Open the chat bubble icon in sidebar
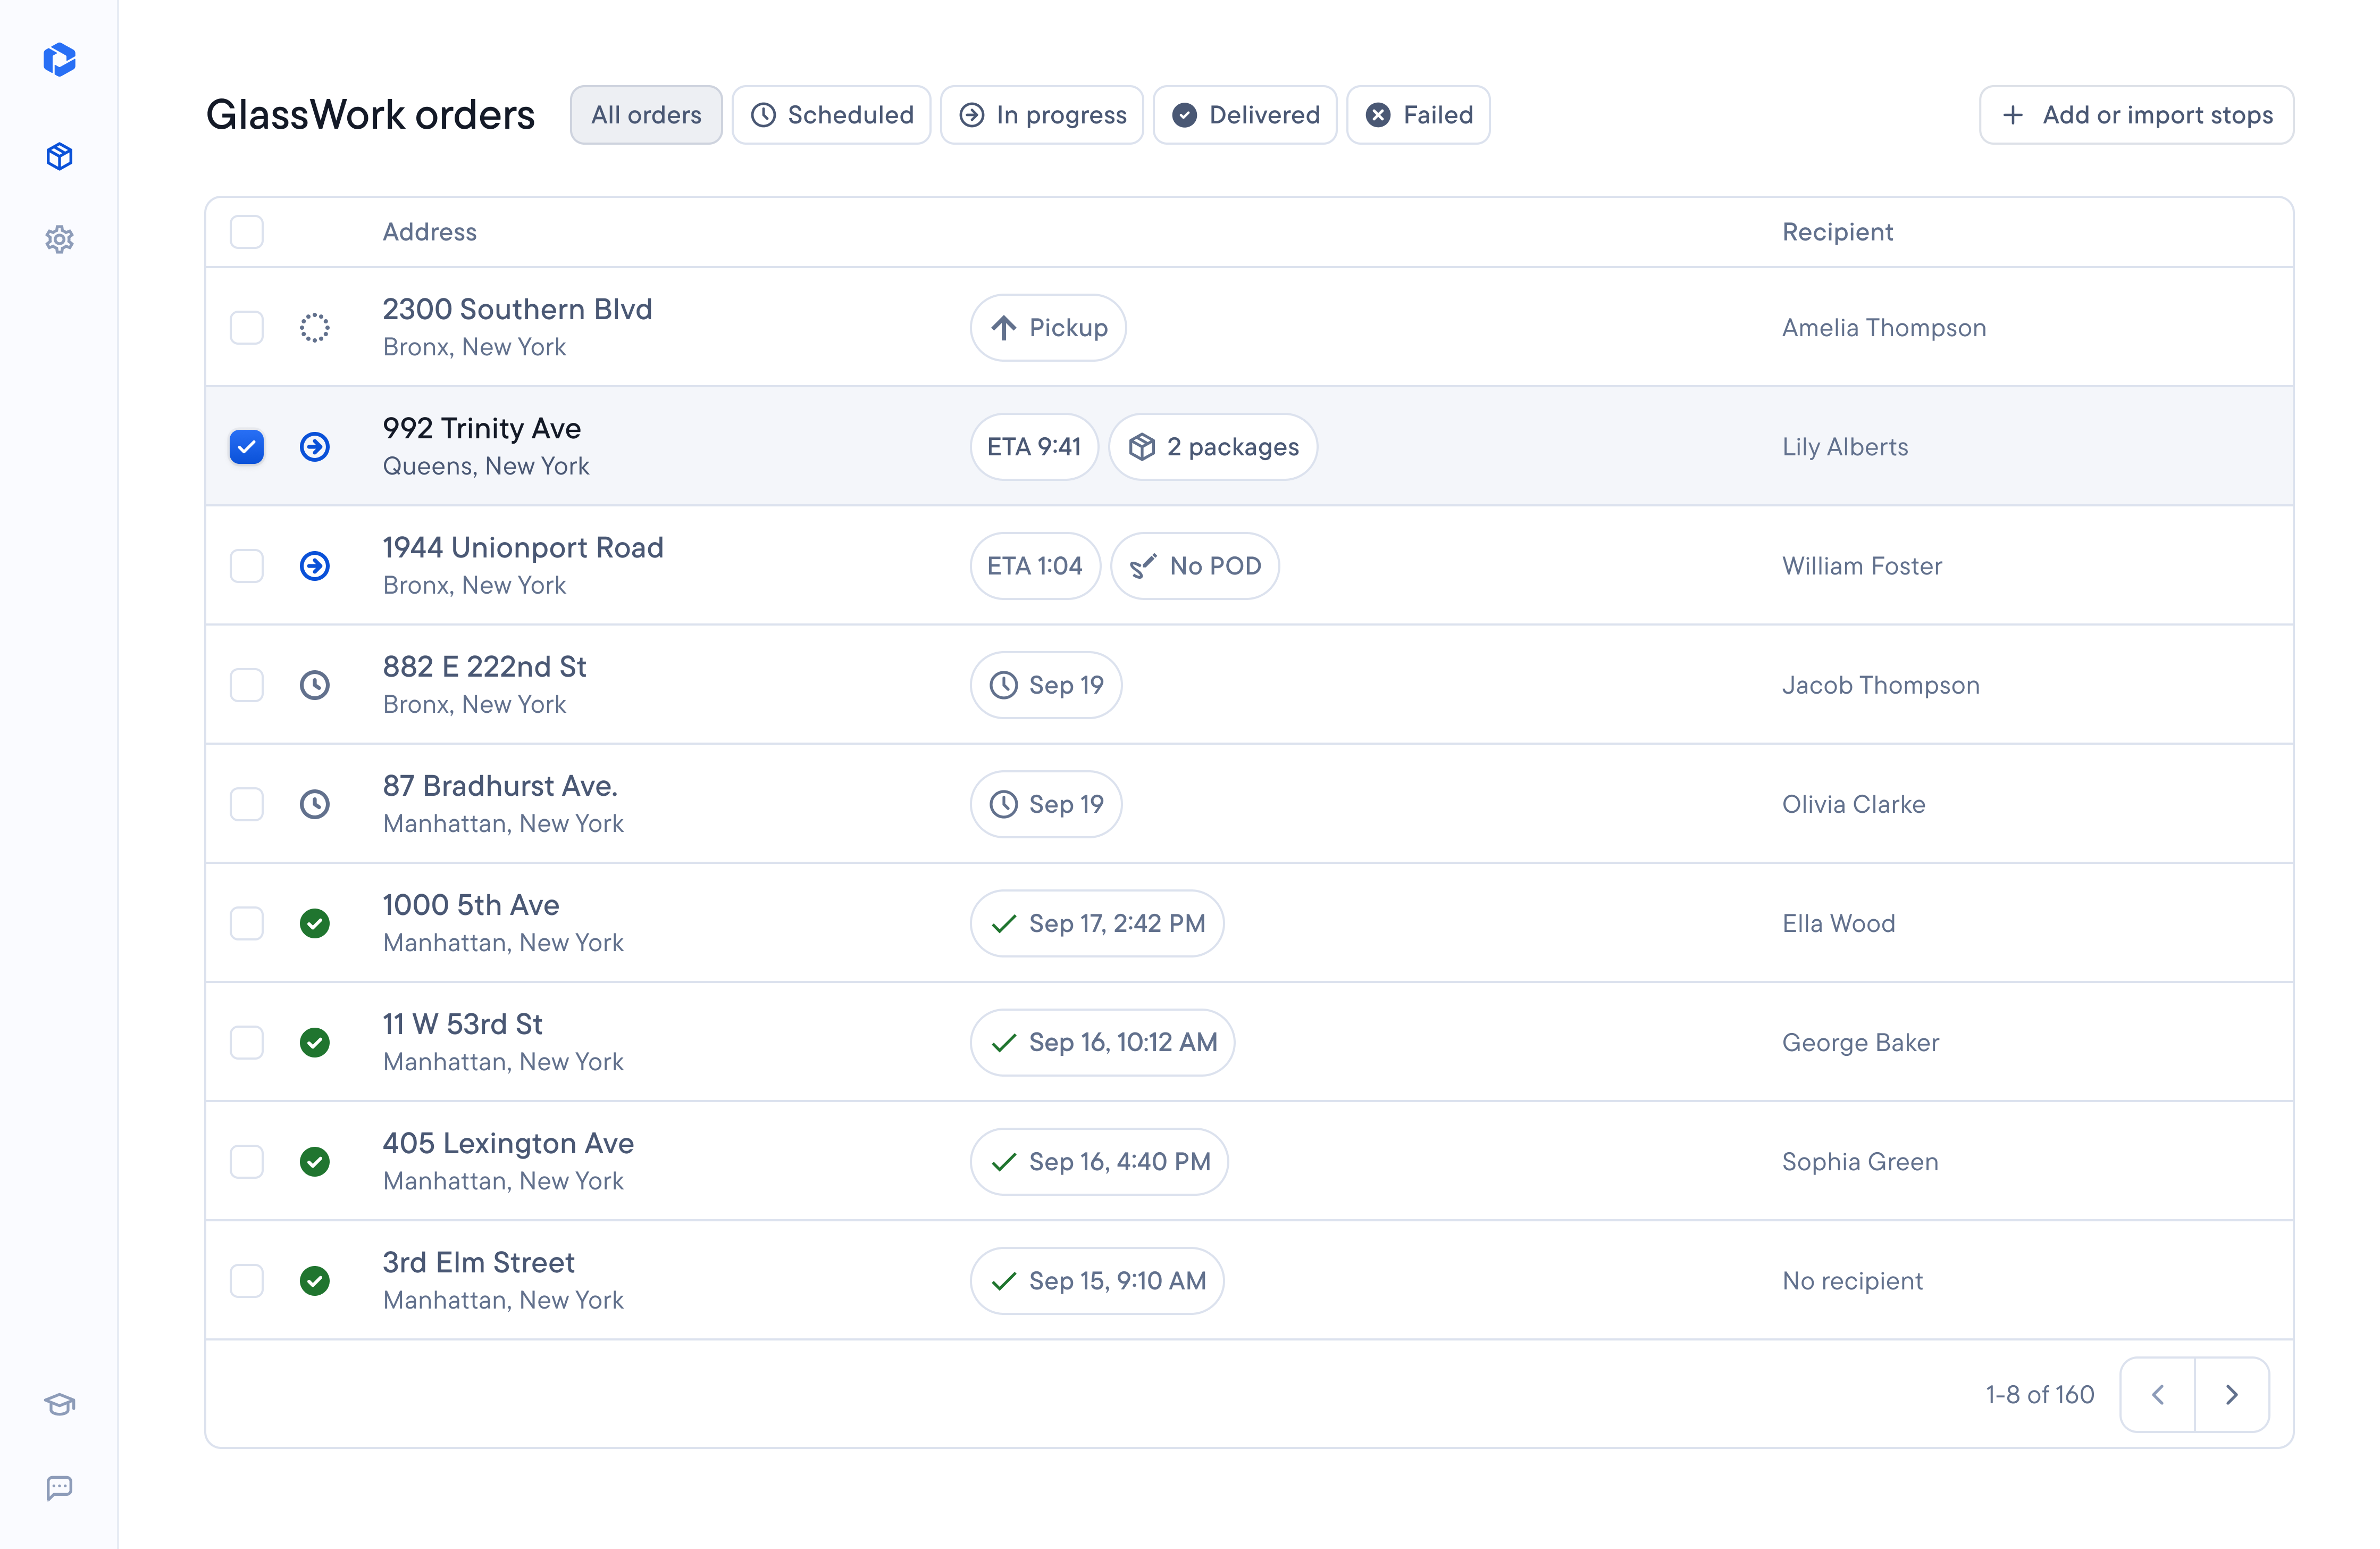 (59, 1487)
